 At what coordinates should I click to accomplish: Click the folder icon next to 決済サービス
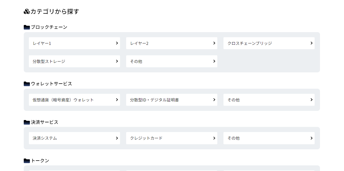click(x=27, y=122)
